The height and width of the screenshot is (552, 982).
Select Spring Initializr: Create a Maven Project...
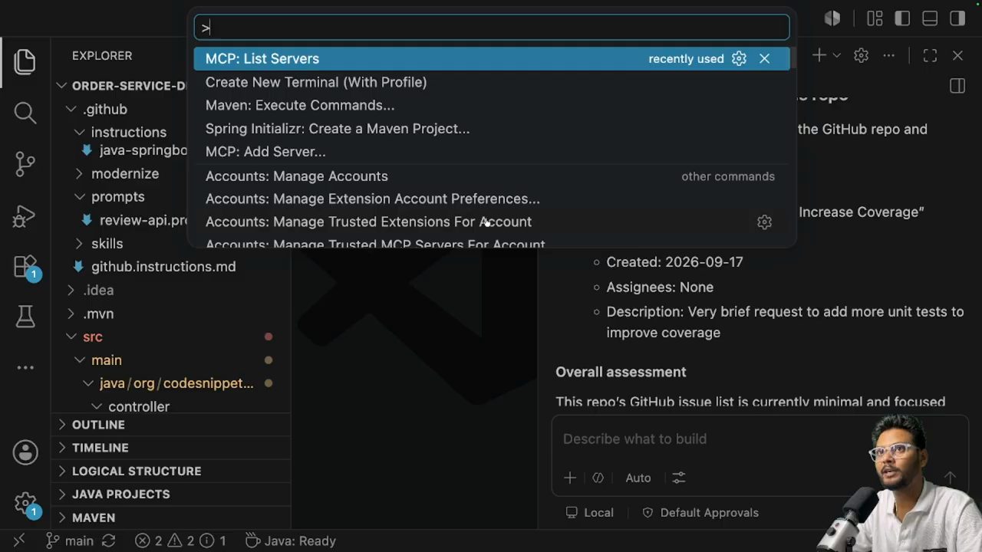point(492,129)
